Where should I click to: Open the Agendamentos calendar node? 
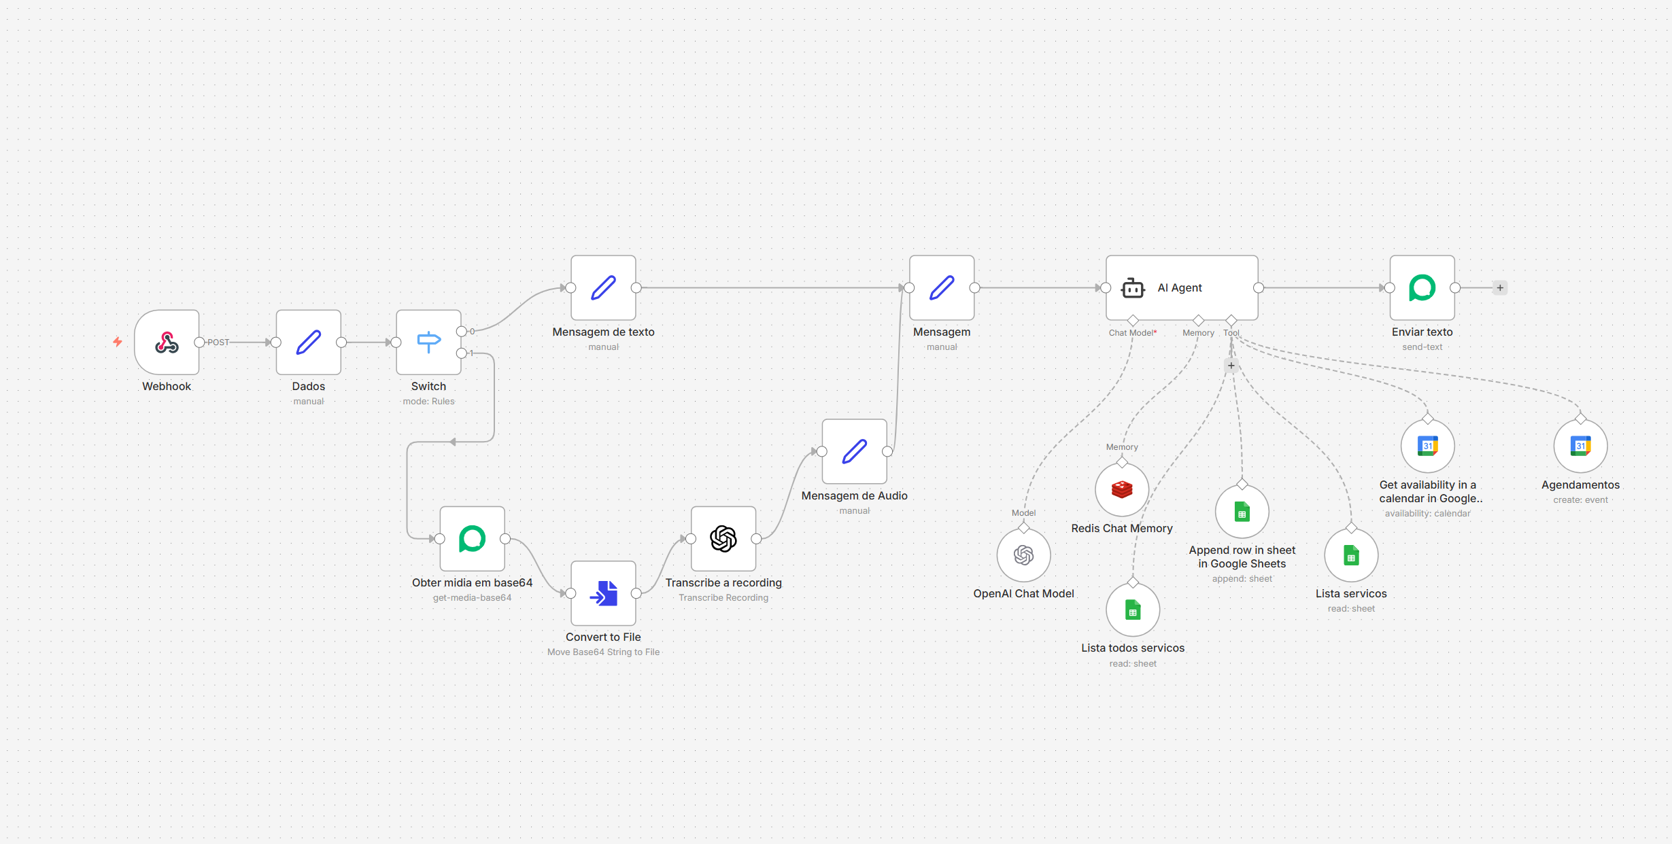coord(1580,446)
